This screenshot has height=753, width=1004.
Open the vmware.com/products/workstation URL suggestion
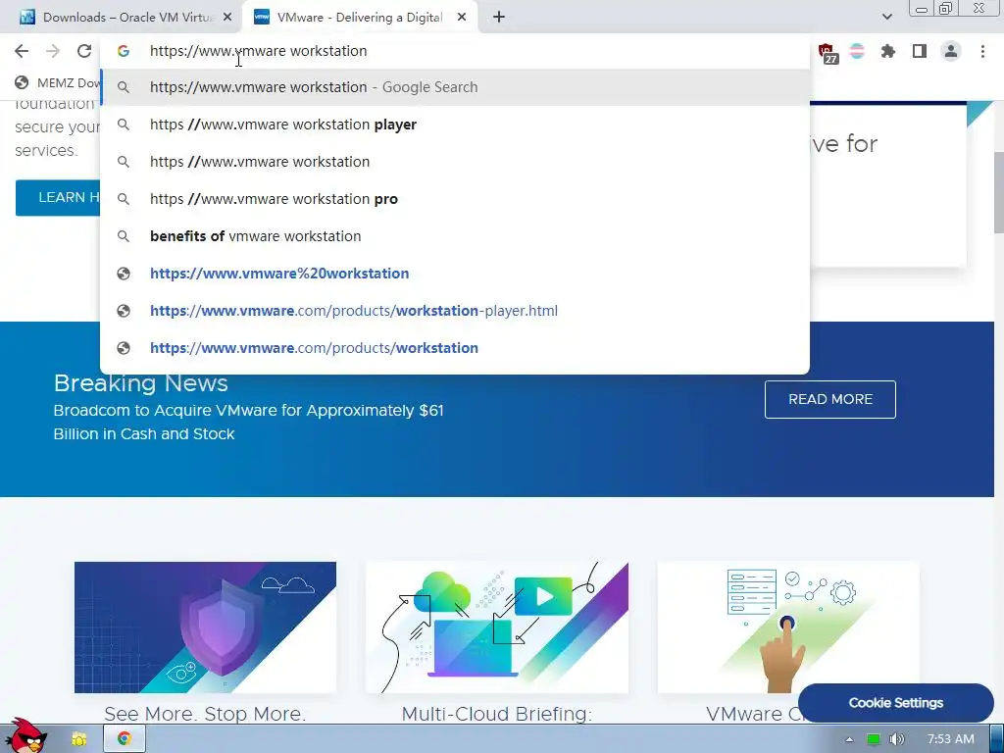[x=455, y=348]
